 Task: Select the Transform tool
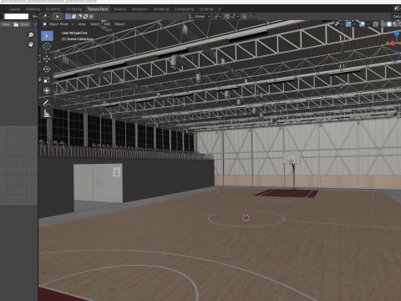click(47, 91)
